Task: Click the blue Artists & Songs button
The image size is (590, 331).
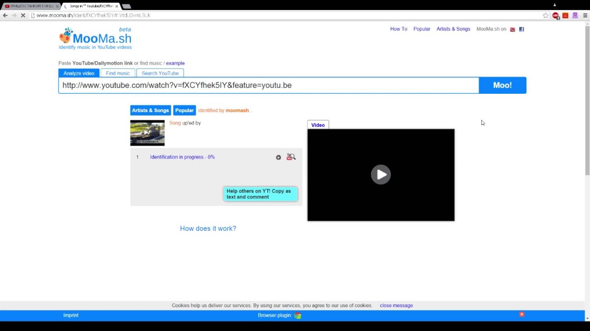Action: pos(151,110)
